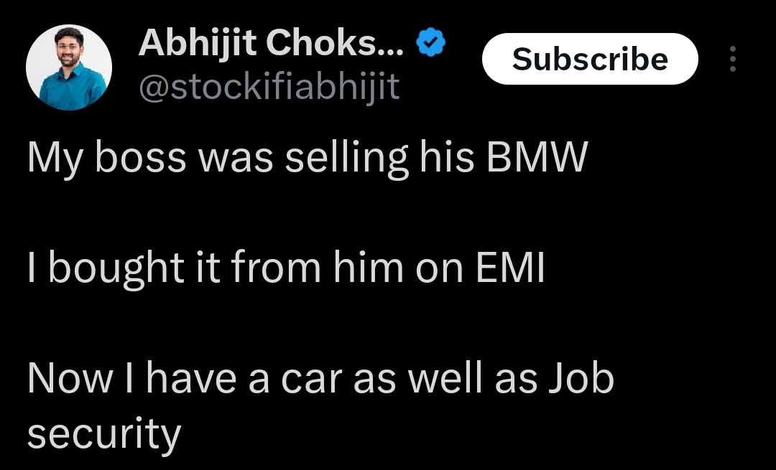Click the word "Job" in the tweet
776x470 pixels.
(581, 378)
